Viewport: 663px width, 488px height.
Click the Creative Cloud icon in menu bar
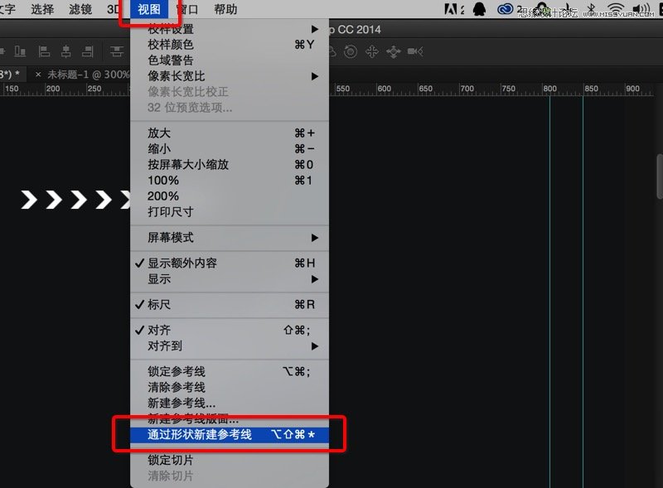click(505, 9)
